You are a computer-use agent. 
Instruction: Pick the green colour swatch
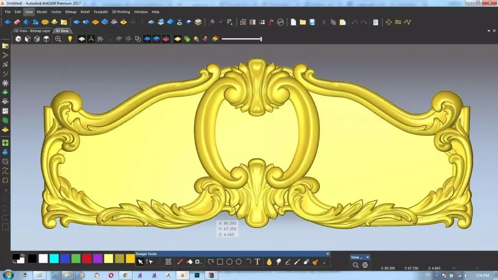click(76, 258)
